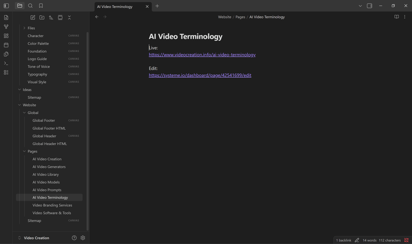Open the note's more options menu
This screenshot has height=244, width=412.
pyautogui.click(x=405, y=17)
